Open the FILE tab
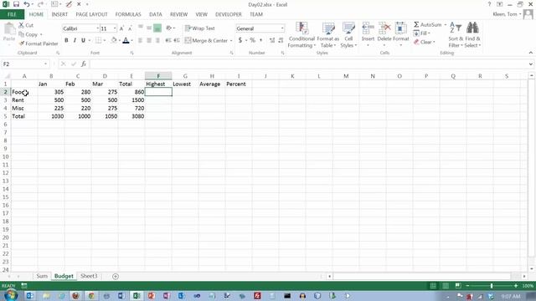This screenshot has width=536, height=301. click(12, 14)
